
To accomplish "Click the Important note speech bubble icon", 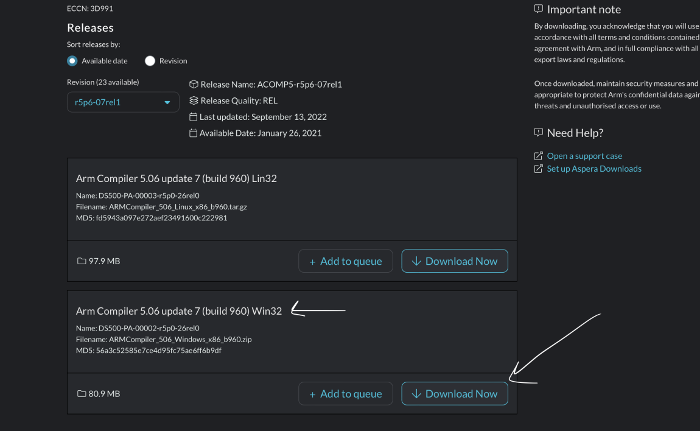I will pyautogui.click(x=538, y=9).
